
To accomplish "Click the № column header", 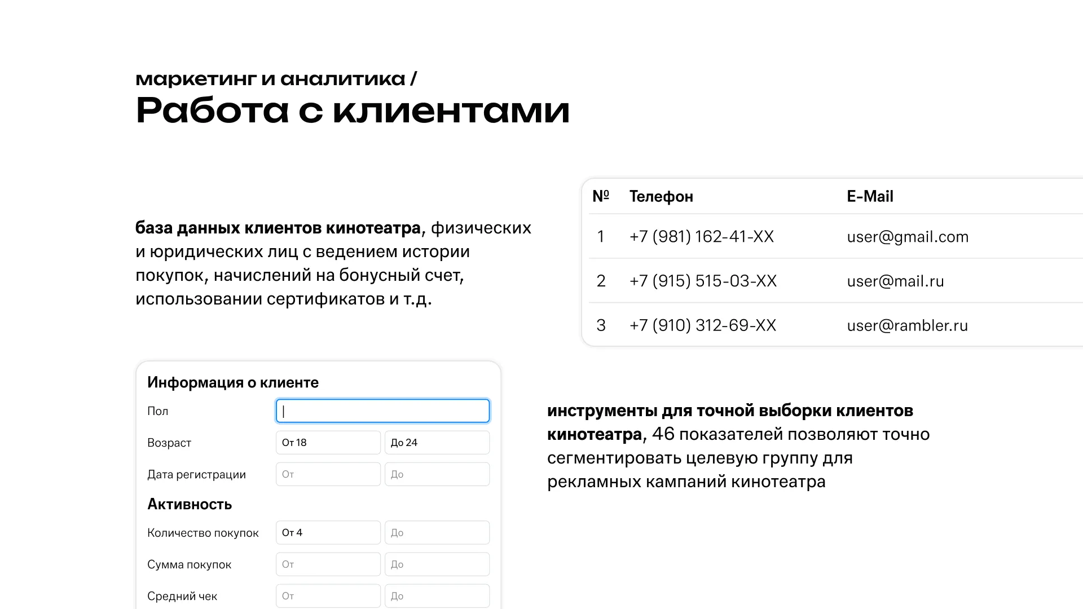I will (601, 196).
